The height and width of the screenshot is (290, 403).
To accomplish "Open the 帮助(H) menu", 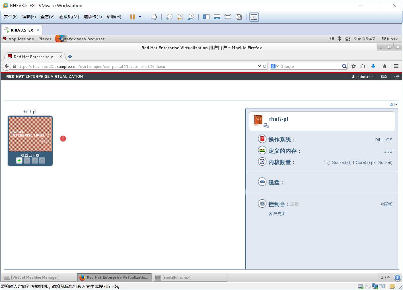I will tap(114, 17).
